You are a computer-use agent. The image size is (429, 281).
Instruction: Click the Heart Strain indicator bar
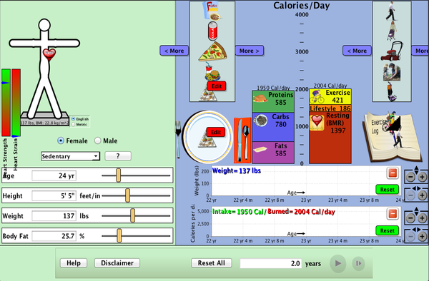(16, 103)
